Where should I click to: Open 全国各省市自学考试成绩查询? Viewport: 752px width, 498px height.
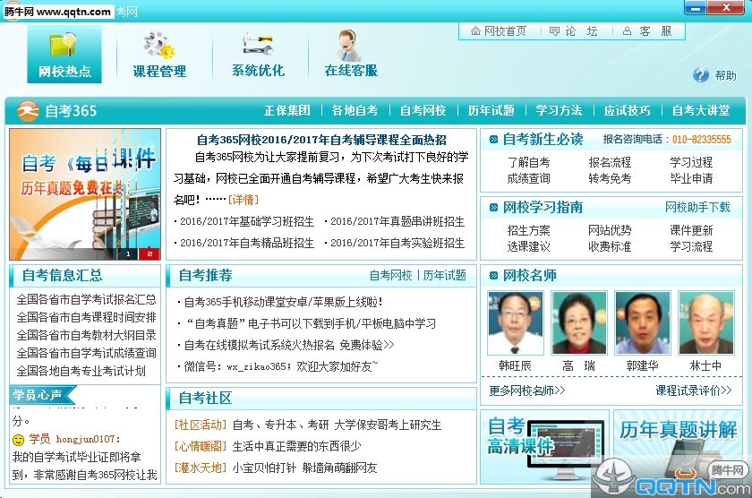pos(86,353)
